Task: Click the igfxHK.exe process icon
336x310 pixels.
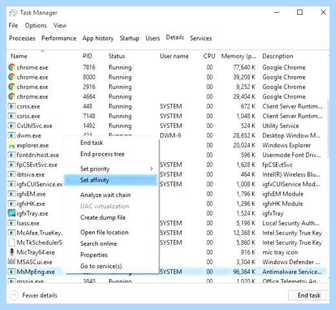Action: (12, 203)
